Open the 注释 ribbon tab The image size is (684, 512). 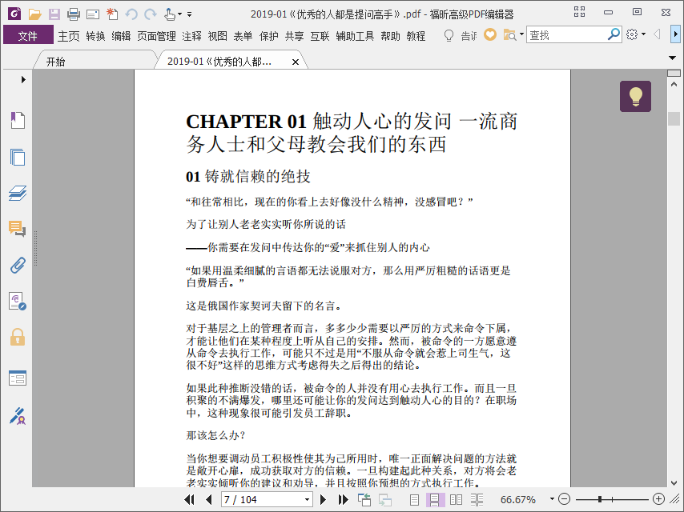tap(191, 36)
